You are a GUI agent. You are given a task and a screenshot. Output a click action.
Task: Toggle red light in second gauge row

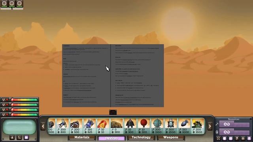(x=7, y=105)
